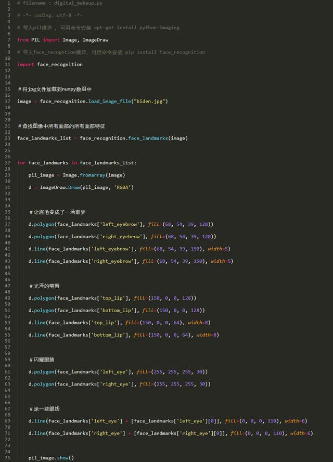The image size is (333, 462).
Task: Click the "biden.jpg" string literal
Action: click(x=149, y=101)
